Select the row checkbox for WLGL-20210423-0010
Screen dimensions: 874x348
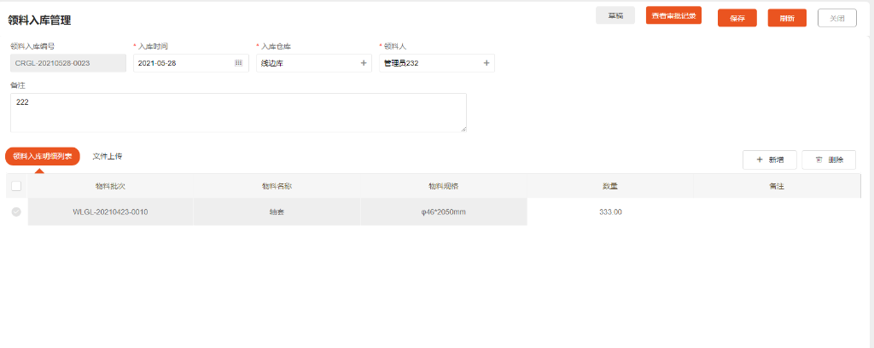(x=16, y=212)
